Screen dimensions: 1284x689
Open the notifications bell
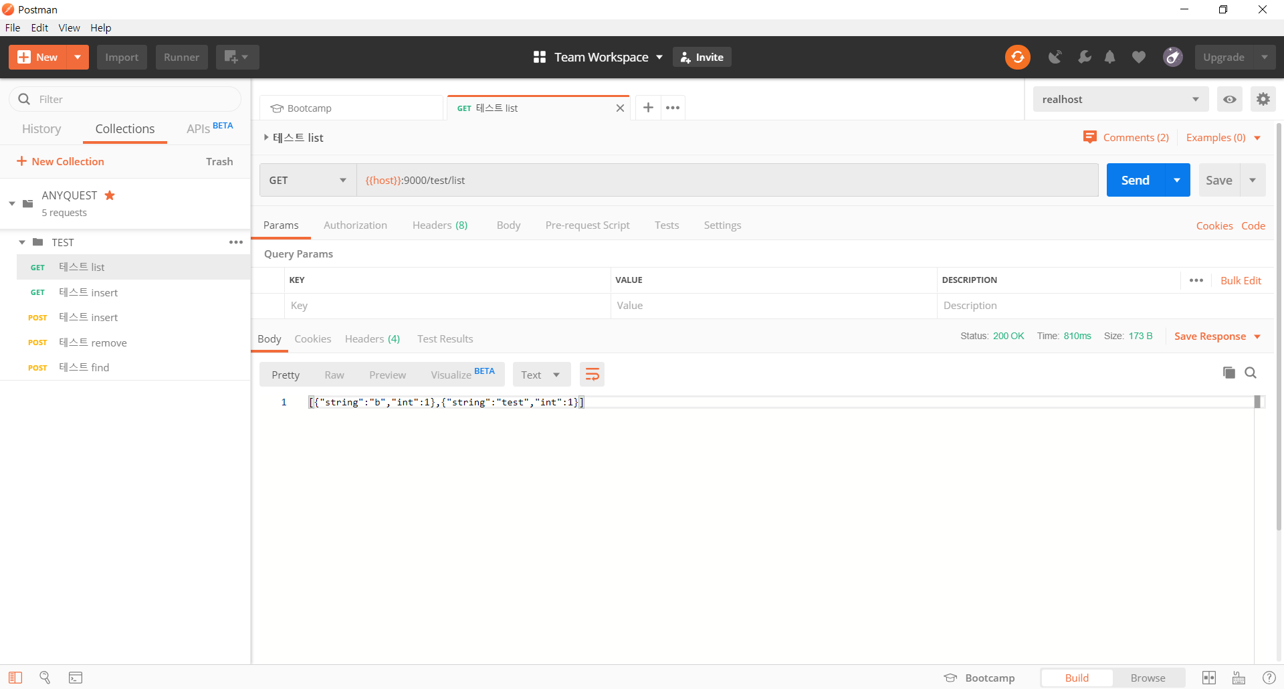pyautogui.click(x=1110, y=57)
